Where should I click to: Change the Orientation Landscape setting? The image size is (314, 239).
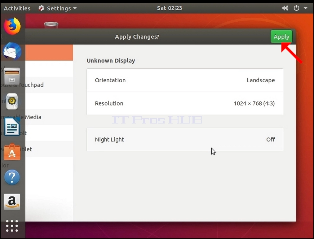185,80
